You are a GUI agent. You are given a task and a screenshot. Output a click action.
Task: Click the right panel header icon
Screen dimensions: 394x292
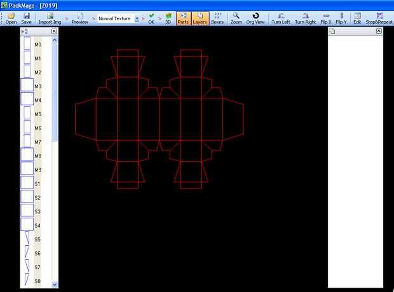point(332,31)
